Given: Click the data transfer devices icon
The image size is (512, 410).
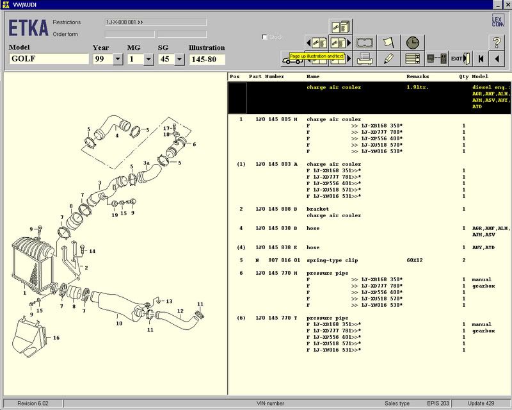Looking at the screenshot, I should [x=436, y=59].
